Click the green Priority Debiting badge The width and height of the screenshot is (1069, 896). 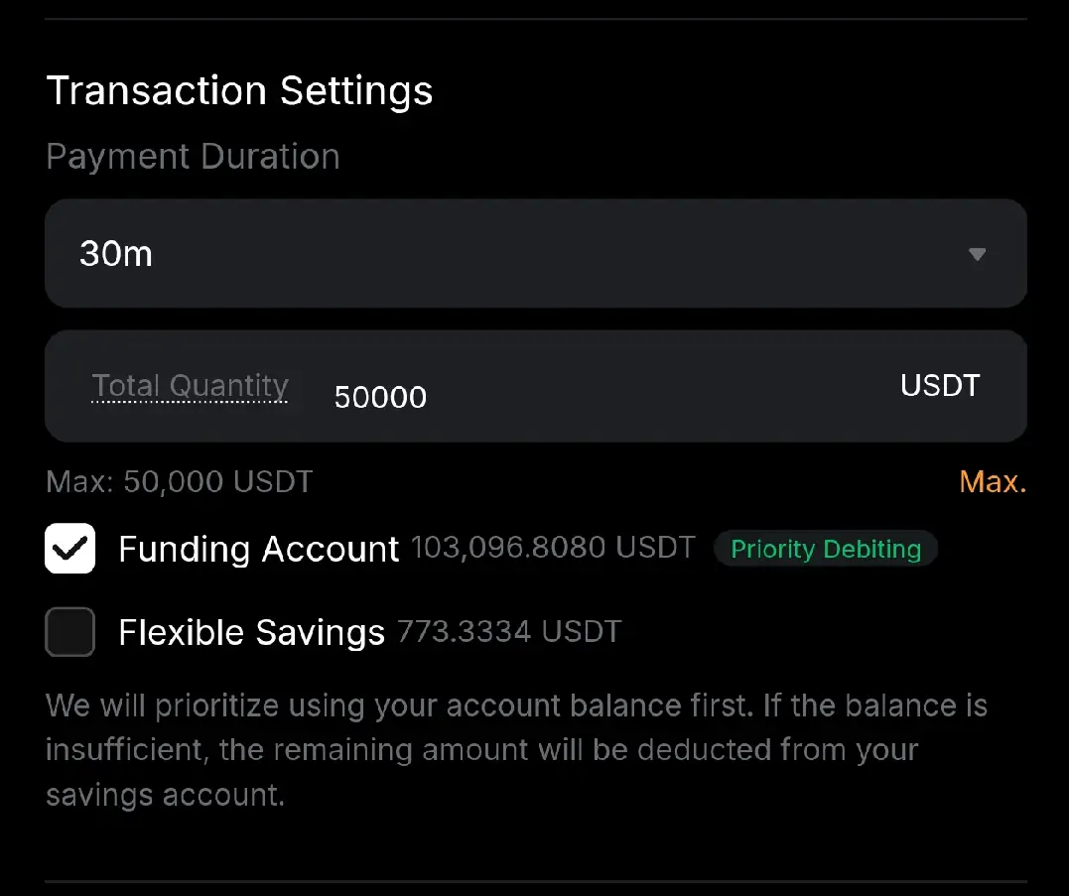826,549
